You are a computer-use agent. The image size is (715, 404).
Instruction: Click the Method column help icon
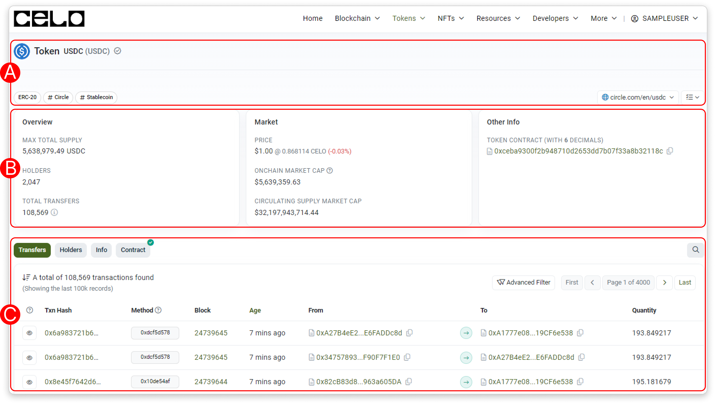click(158, 310)
